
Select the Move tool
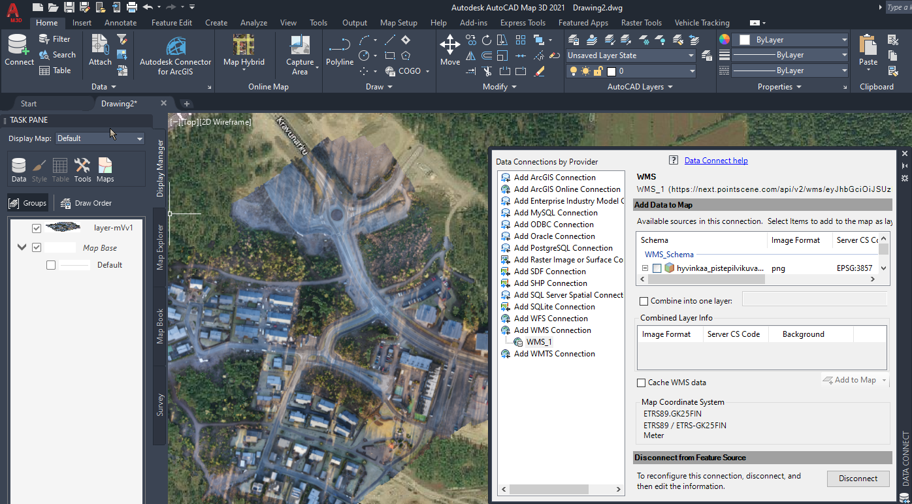449,50
